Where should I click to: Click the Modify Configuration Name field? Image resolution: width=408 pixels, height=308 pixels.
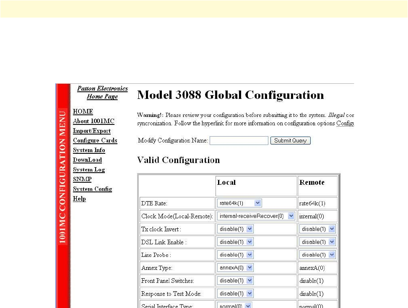point(239,140)
